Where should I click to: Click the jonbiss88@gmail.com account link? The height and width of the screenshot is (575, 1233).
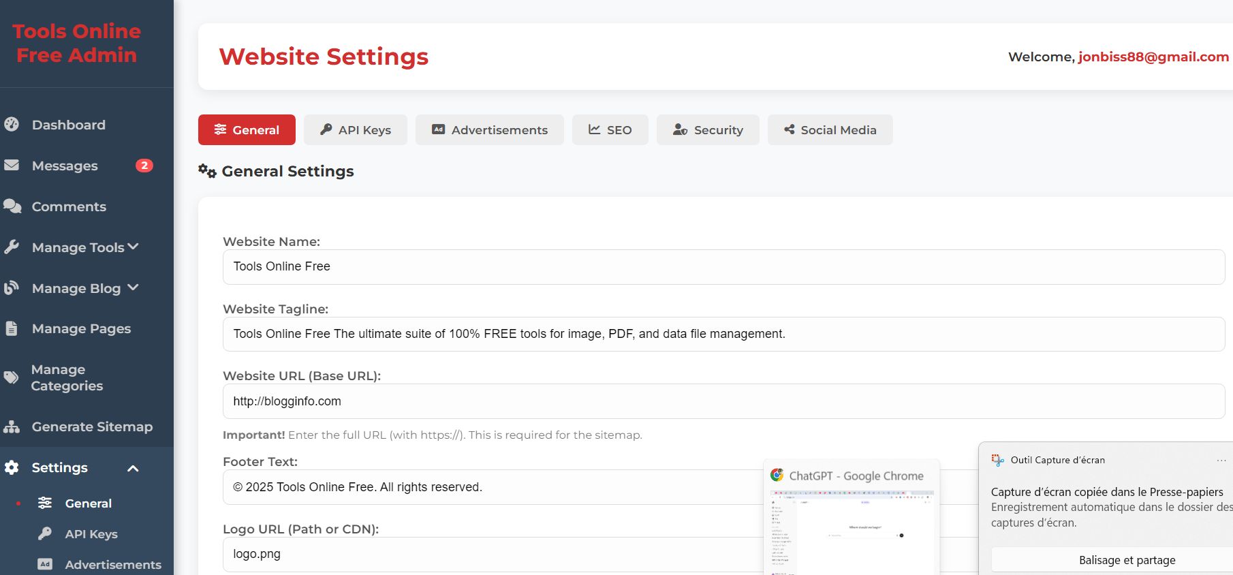[x=1153, y=57]
